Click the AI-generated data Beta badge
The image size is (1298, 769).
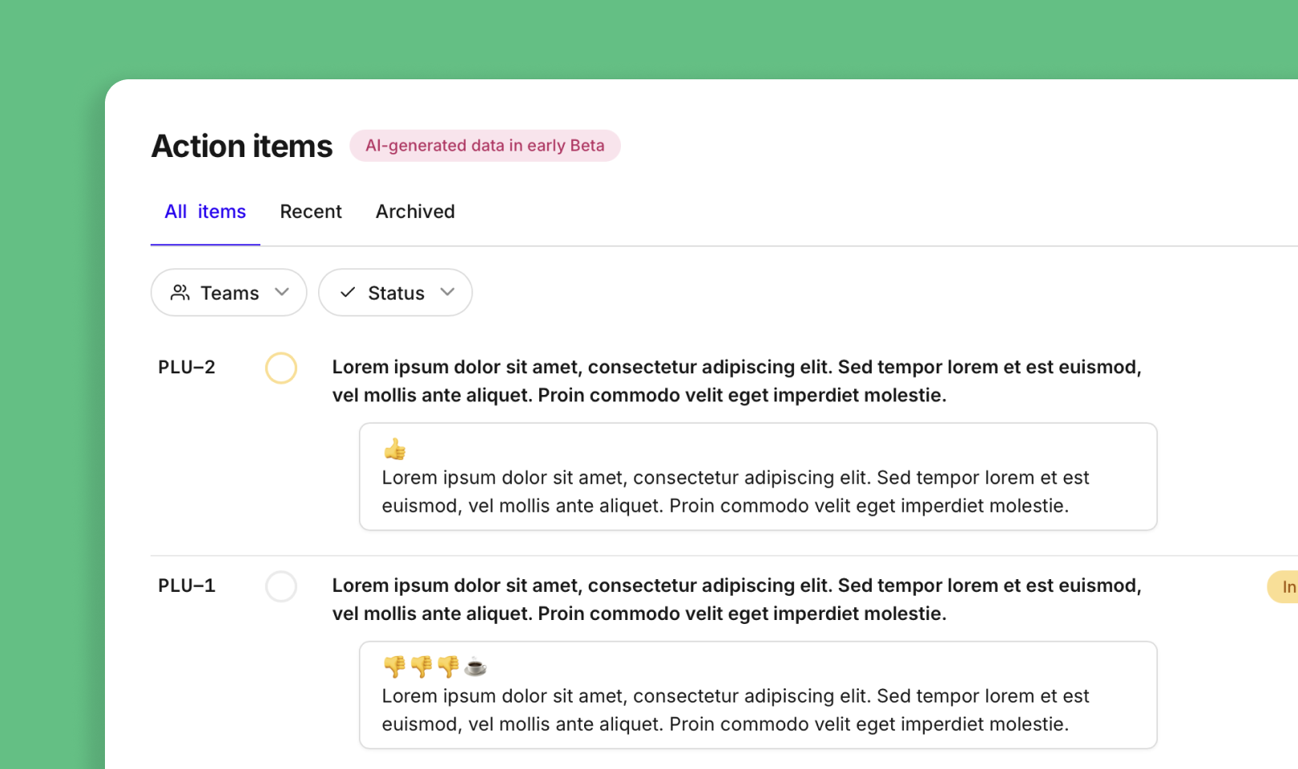coord(485,146)
